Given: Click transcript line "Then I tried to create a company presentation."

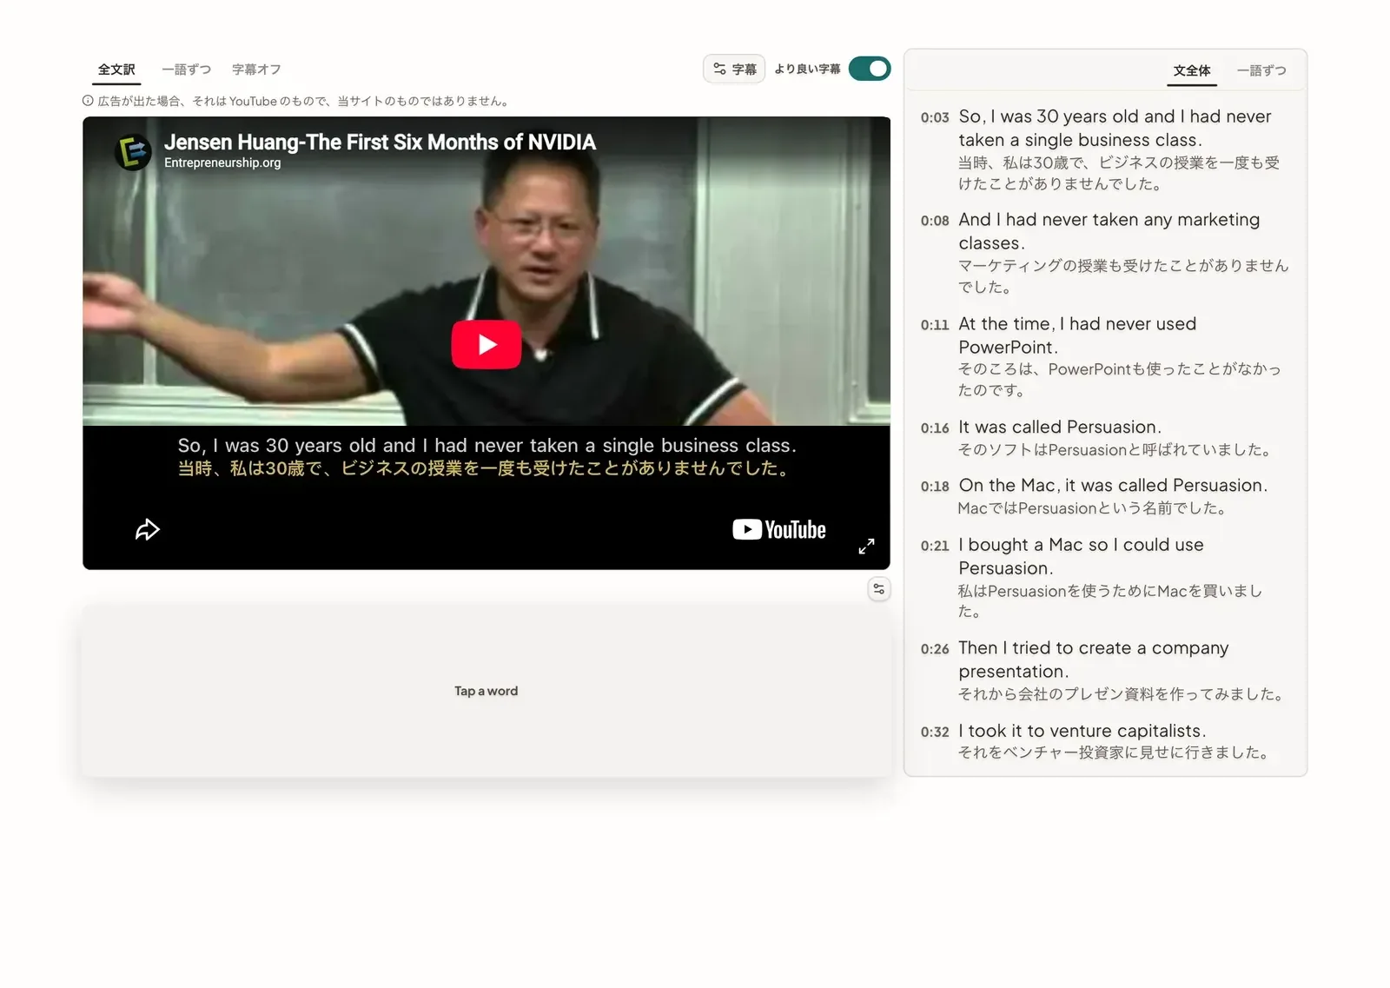Looking at the screenshot, I should 1094,660.
